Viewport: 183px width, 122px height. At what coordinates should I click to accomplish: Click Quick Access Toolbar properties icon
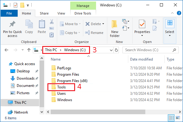tap(16, 5)
